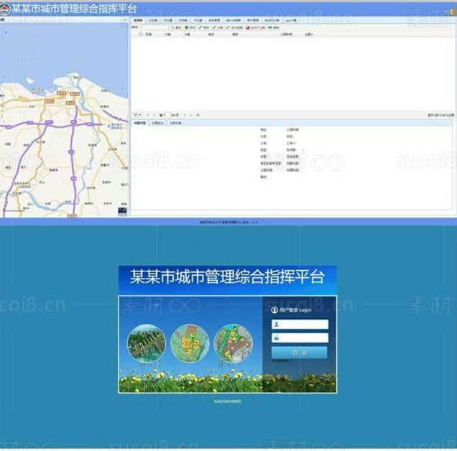This screenshot has width=457, height=451.
Task: Click the red circle toolbar button
Action: tap(255, 27)
